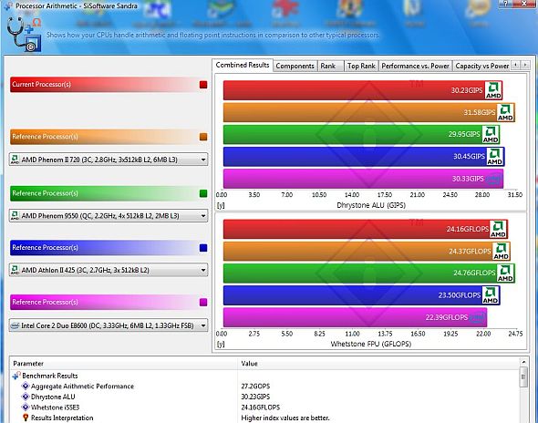Toggle the green Reference Processor checkbox
Image resolution: width=538 pixels, height=423 pixels.
203,193
